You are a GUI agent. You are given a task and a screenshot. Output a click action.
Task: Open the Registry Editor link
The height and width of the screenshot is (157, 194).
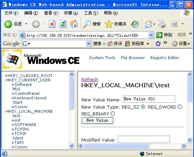pyautogui.click(x=165, y=58)
